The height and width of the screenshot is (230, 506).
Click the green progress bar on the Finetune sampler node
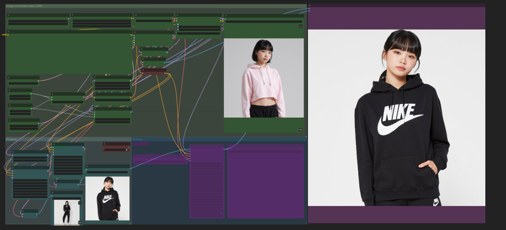tap(59, 146)
